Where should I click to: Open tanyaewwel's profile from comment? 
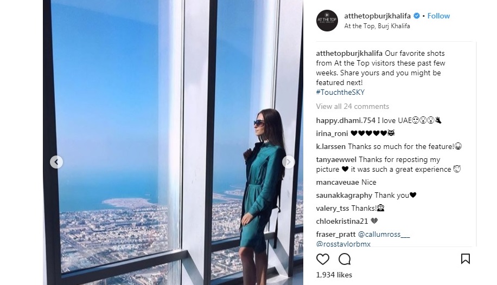click(336, 160)
